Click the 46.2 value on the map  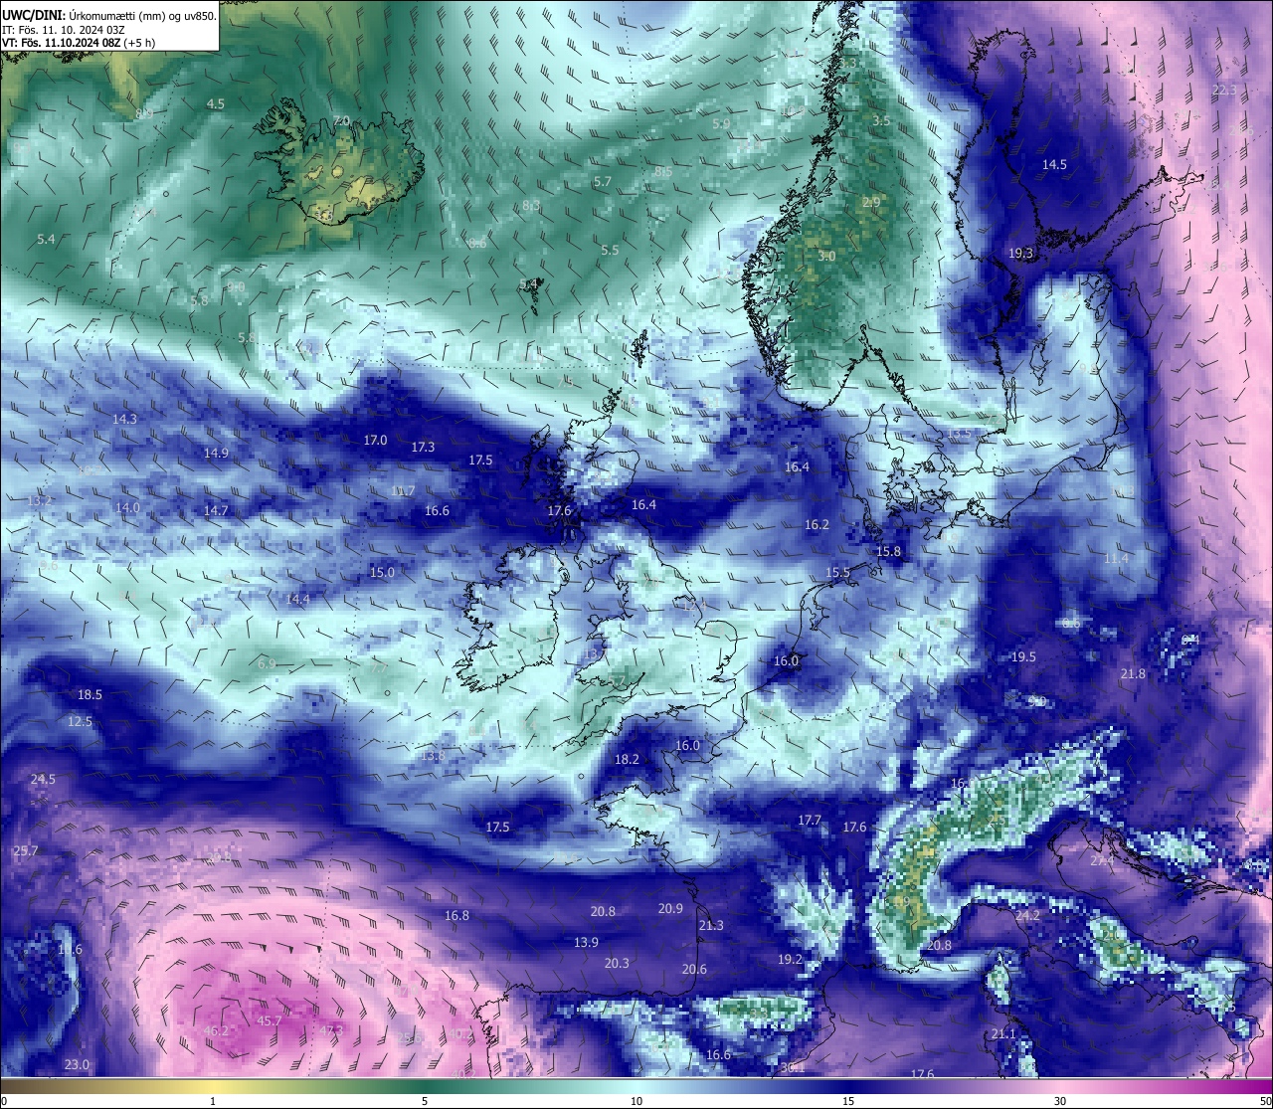216,1030
